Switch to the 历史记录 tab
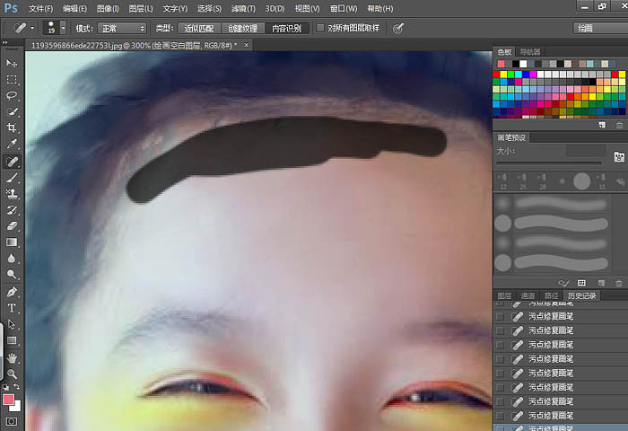Screen dimensions: 628x431 [581, 296]
